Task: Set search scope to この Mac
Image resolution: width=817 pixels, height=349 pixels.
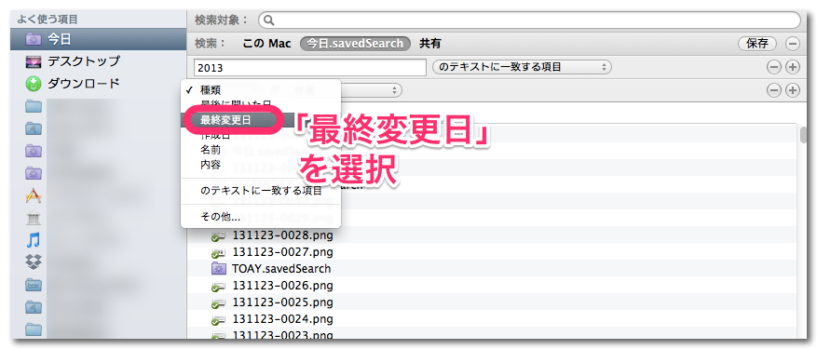Action: coord(266,44)
